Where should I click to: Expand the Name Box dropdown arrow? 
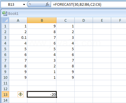tap(24, 5)
